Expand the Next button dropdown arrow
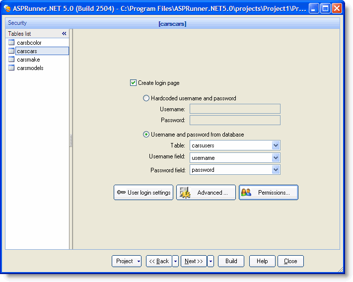 (x=211, y=261)
